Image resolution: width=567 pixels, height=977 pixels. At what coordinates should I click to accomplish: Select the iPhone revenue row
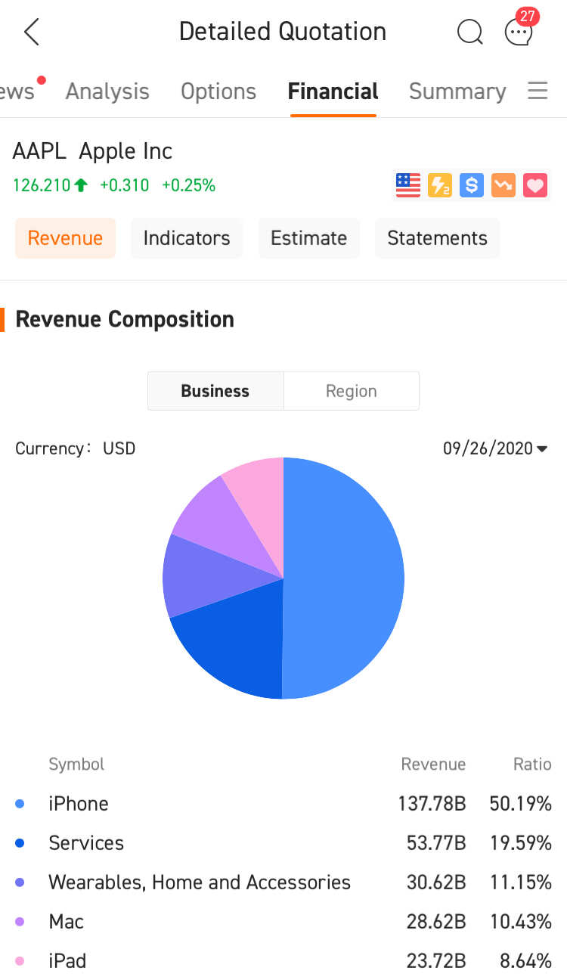click(283, 803)
